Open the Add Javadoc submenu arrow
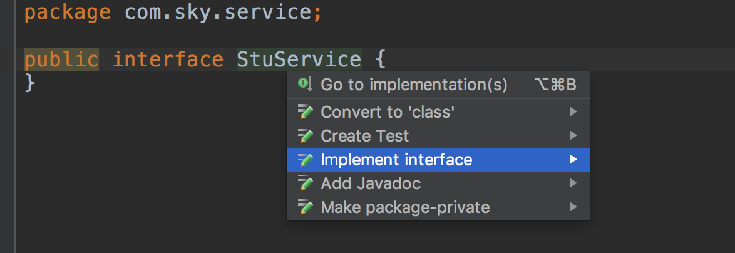 click(573, 183)
